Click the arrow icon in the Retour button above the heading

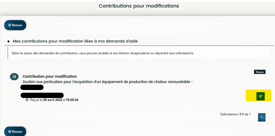point(10,25)
